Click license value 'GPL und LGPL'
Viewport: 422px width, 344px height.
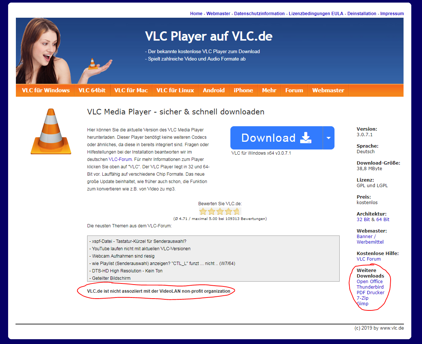click(372, 185)
